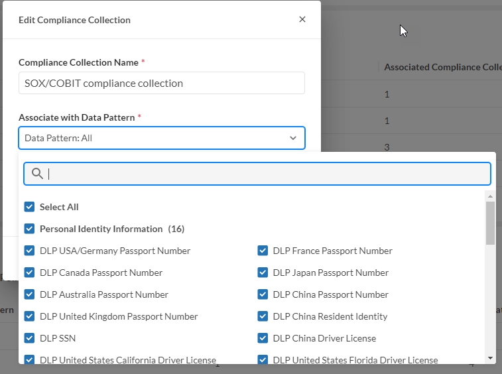
Task: Click the search magnifier icon in dropdown
Action: coord(38,174)
